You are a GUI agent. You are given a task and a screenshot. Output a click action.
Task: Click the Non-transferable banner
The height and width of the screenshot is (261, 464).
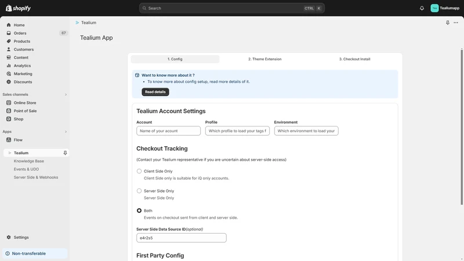(35, 253)
